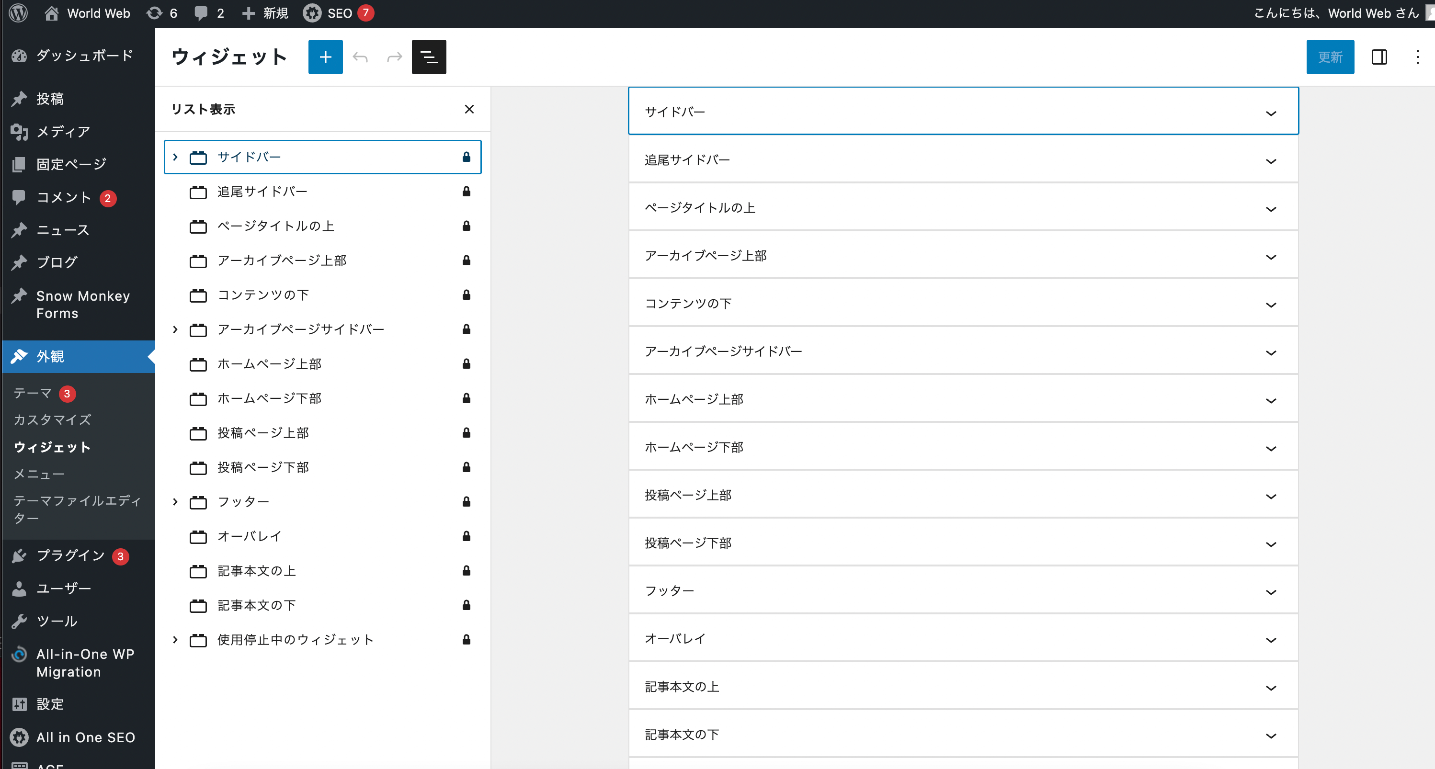The height and width of the screenshot is (769, 1435).
Task: Expand the 使用停止中のウィジェット section
Action: pos(174,639)
